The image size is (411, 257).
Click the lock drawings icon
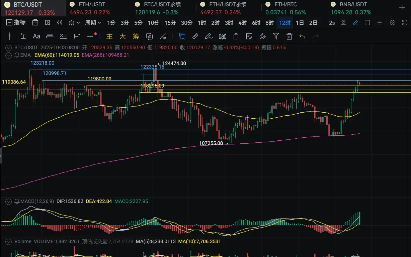click(x=236, y=36)
